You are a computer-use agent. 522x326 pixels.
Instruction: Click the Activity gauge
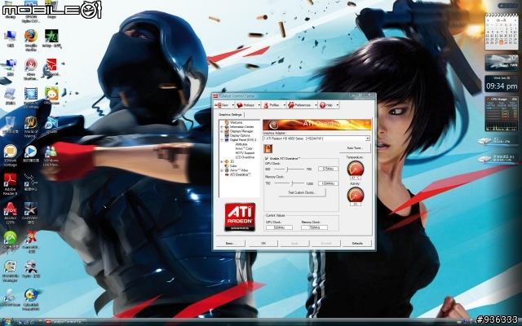(356, 195)
